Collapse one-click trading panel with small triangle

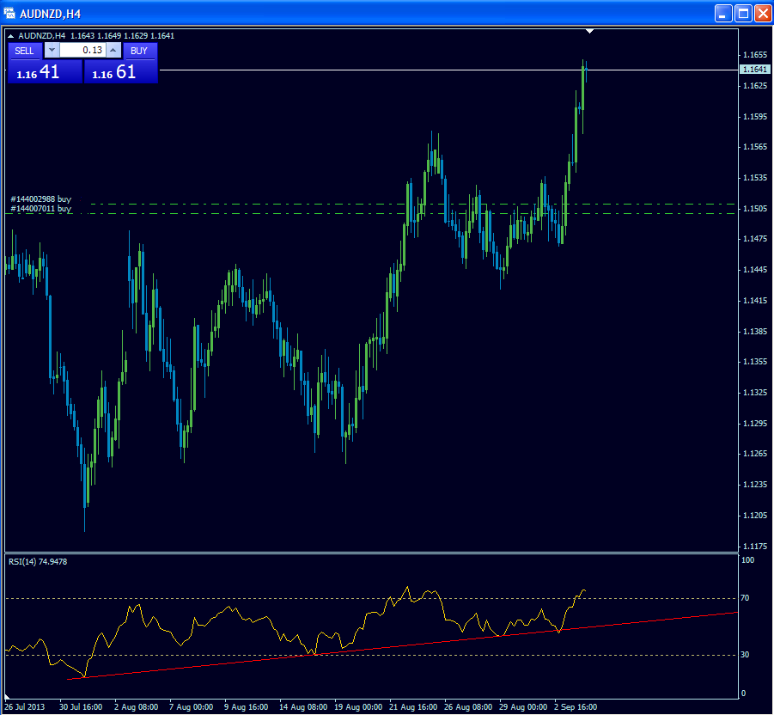coord(11,36)
